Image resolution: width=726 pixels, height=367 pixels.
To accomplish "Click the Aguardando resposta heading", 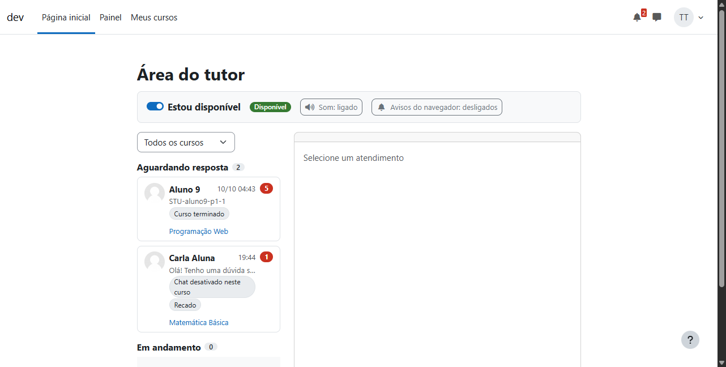I will (182, 167).
